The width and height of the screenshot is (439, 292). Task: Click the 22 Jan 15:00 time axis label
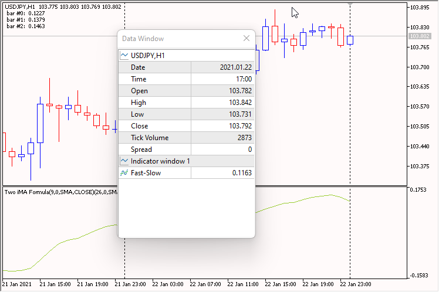pos(281,284)
